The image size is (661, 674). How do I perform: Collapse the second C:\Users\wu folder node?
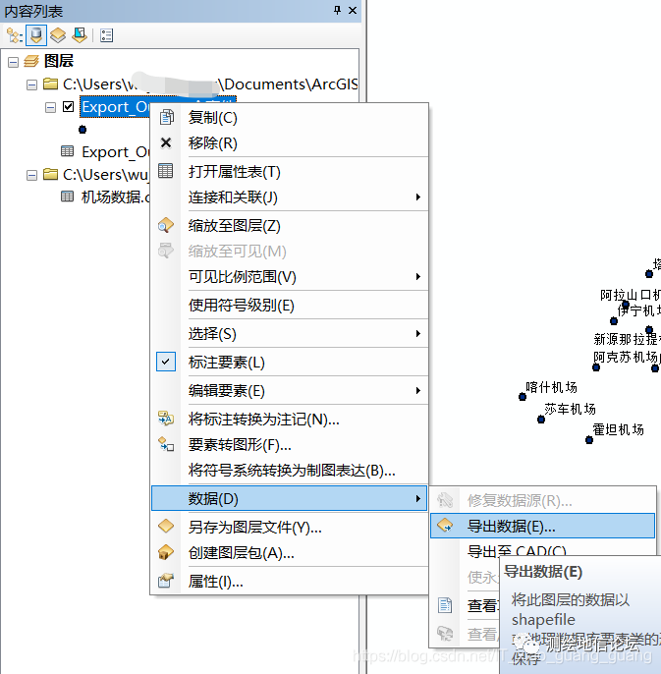coord(31,175)
